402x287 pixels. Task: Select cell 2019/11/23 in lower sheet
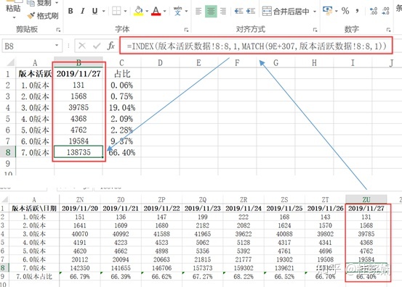point(203,208)
